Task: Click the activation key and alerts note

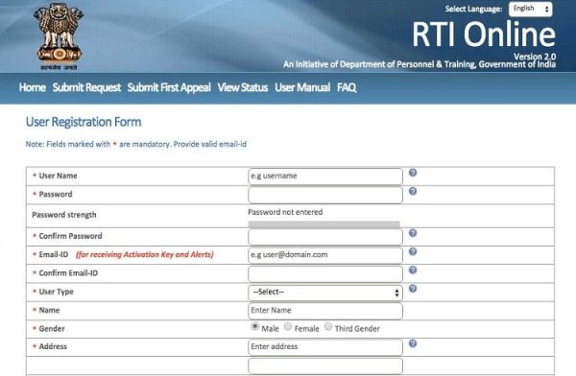Action: coord(145,254)
